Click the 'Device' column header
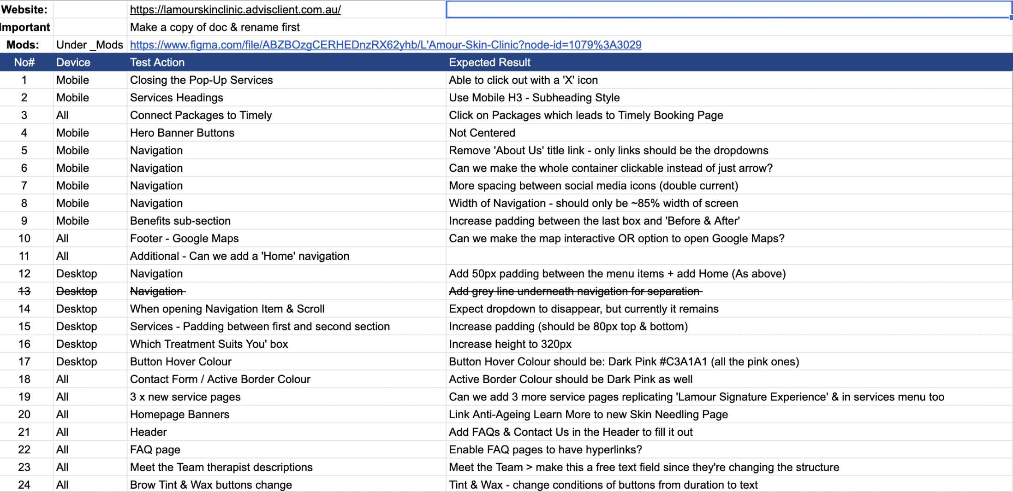1013x492 pixels. tap(90, 62)
